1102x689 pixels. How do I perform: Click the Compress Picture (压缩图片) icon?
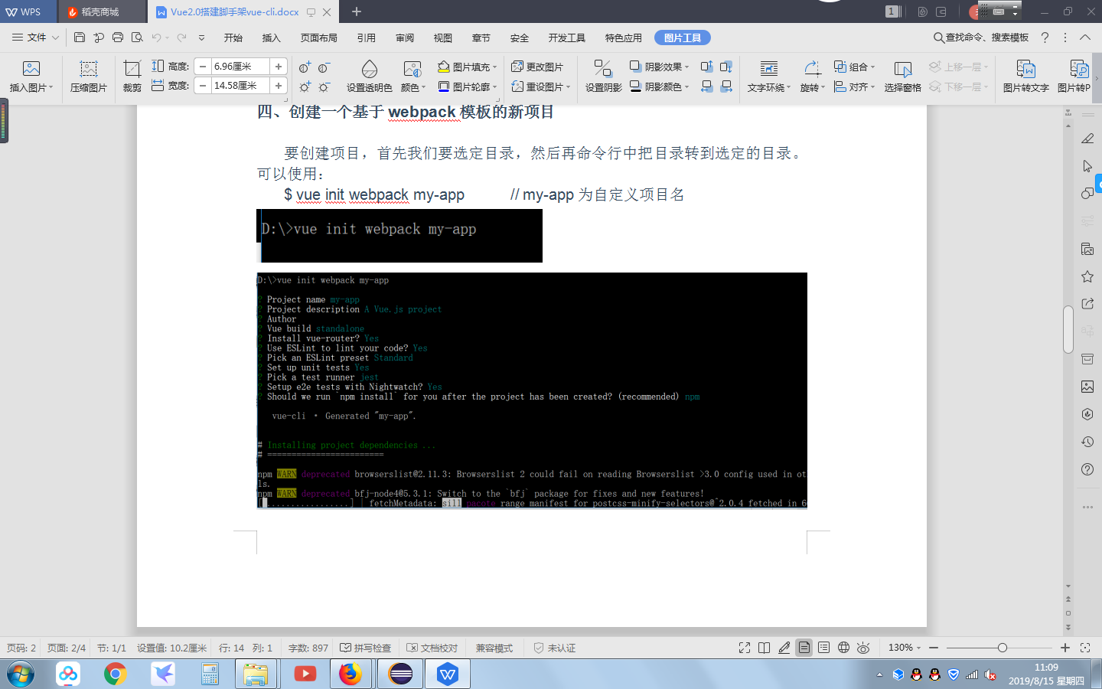89,69
